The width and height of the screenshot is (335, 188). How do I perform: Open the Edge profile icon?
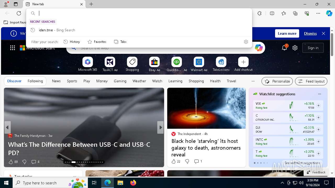(6, 4)
